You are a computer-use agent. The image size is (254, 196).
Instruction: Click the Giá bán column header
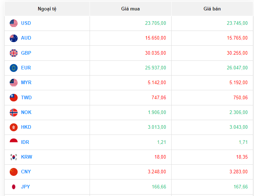[x=212, y=9]
